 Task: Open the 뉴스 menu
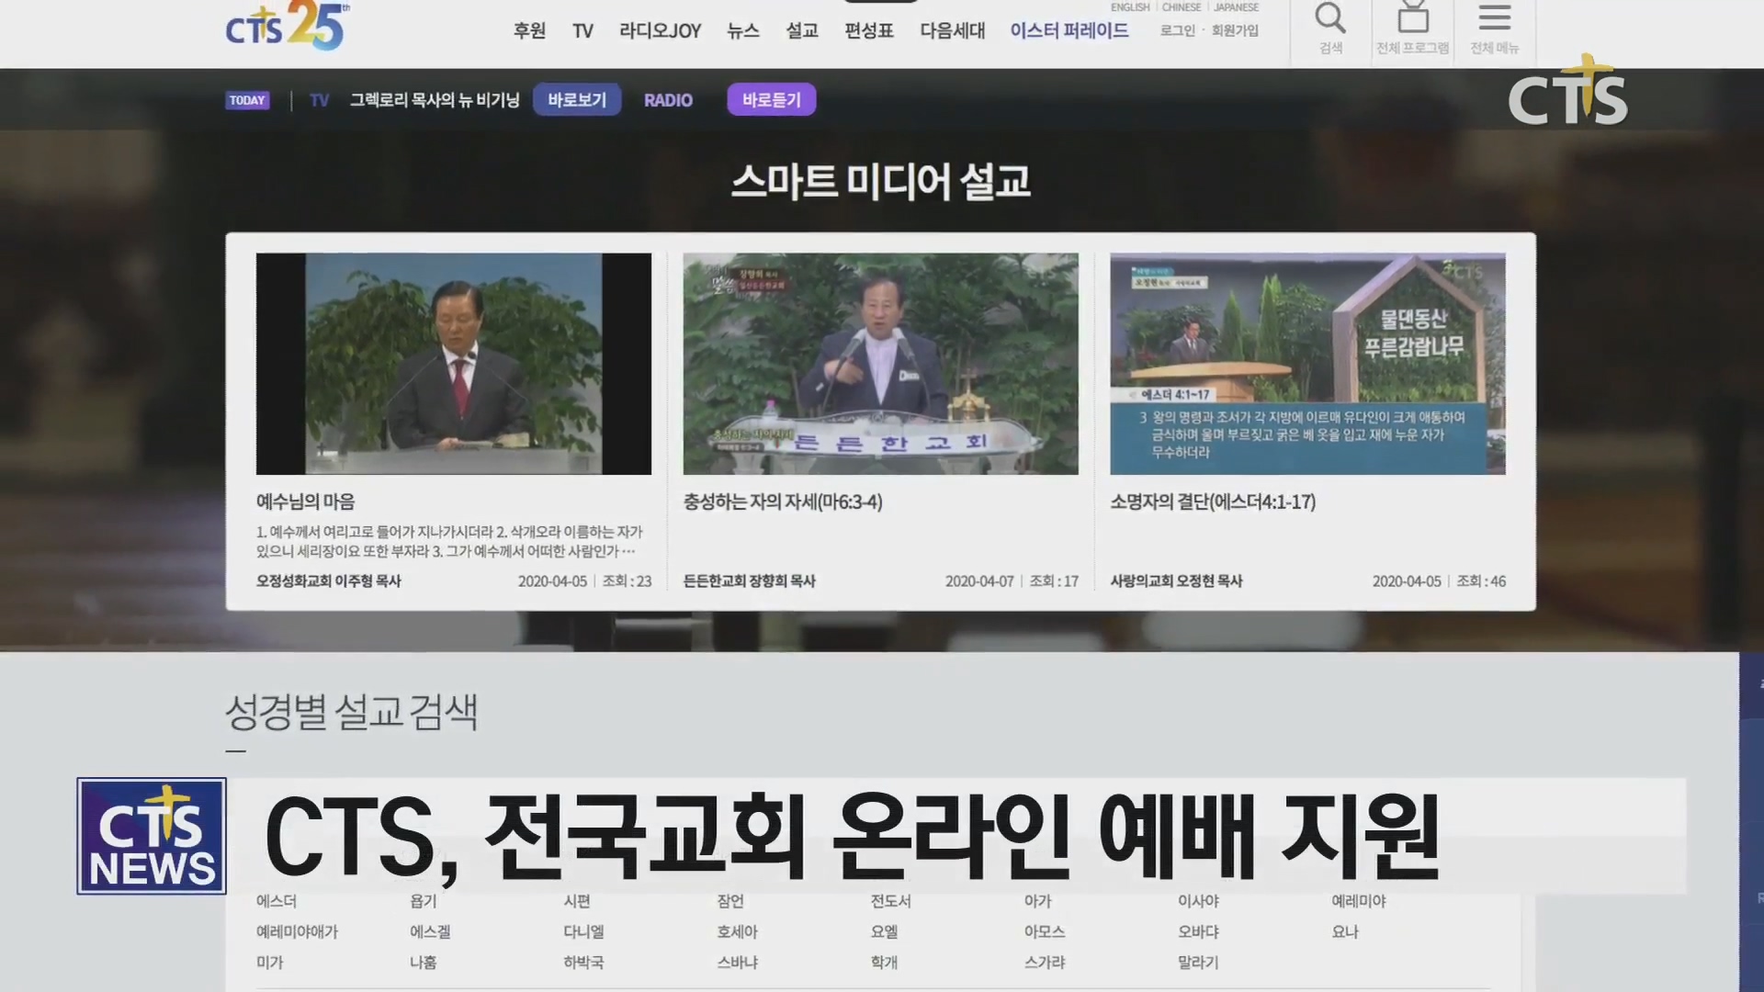click(743, 30)
